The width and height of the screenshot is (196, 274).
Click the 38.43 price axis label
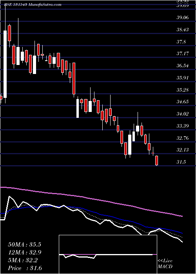pyautogui.click(x=183, y=30)
